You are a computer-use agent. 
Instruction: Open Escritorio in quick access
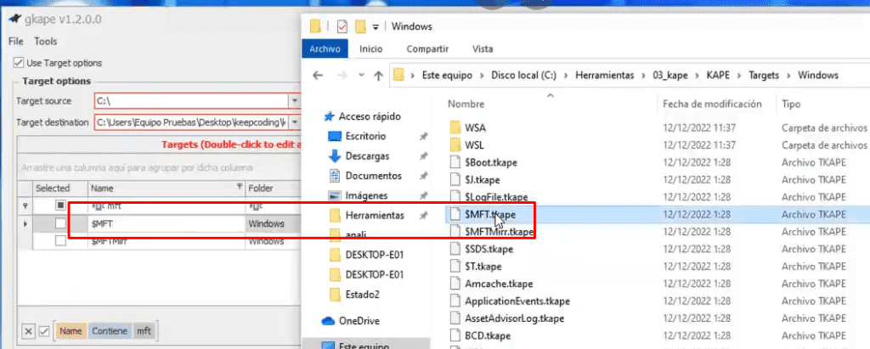click(365, 136)
